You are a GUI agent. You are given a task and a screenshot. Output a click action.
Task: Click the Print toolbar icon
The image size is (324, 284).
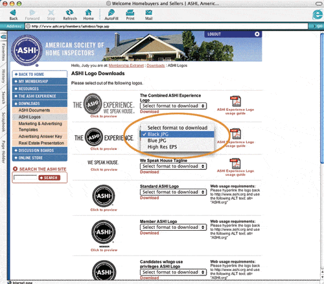click(130, 12)
